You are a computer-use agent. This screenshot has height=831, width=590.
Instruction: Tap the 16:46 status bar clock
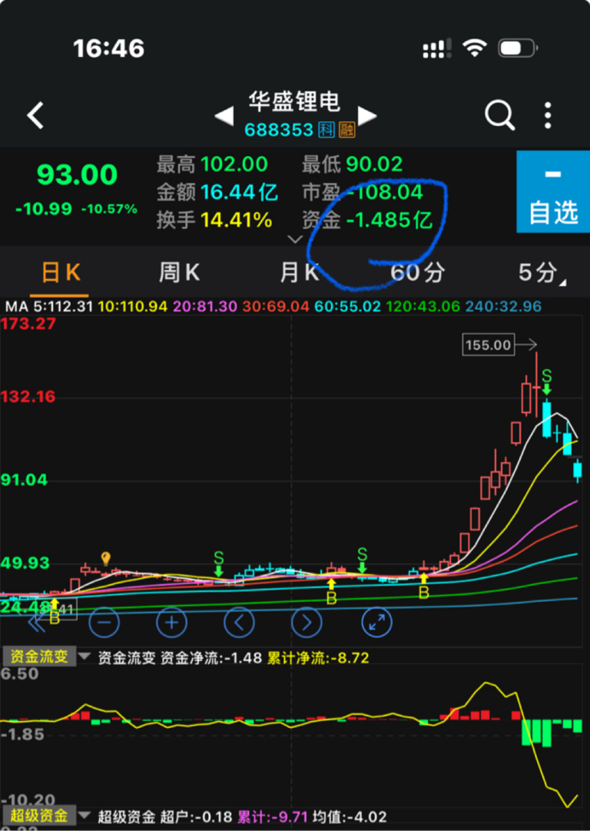[108, 48]
